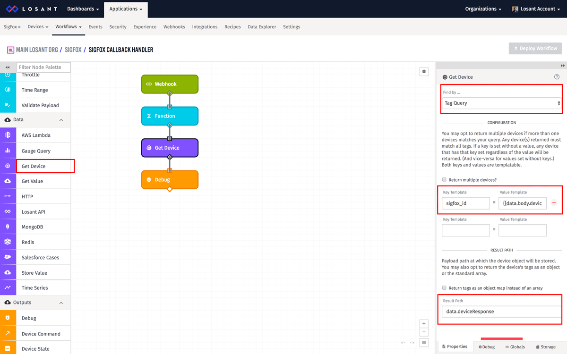Open the SIGFOX breadcrumb link

coord(73,50)
